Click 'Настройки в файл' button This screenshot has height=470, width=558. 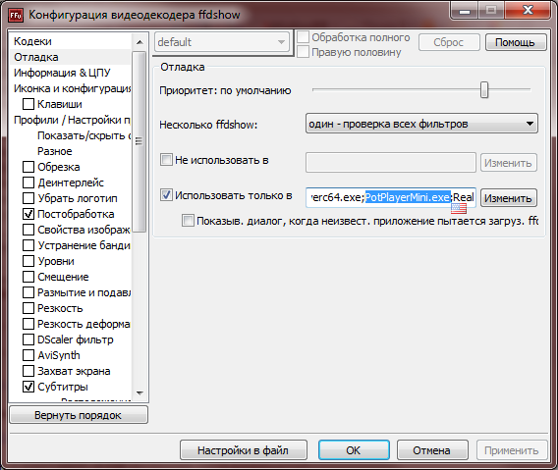click(x=243, y=450)
